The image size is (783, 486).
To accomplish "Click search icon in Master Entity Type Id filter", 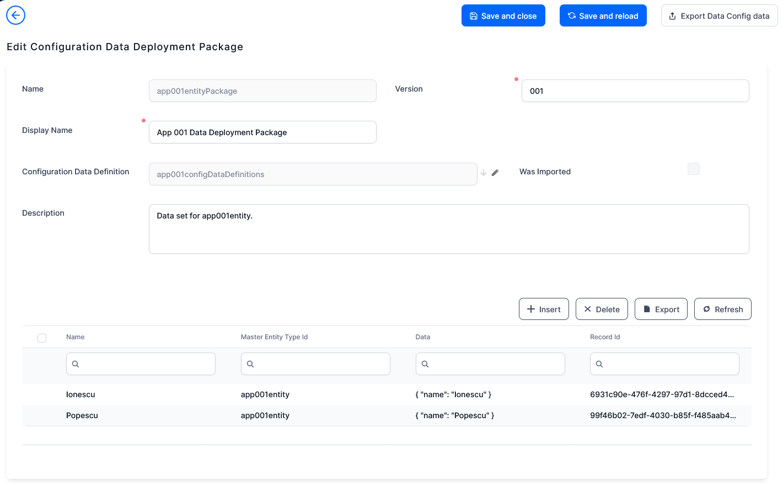I will pos(250,364).
